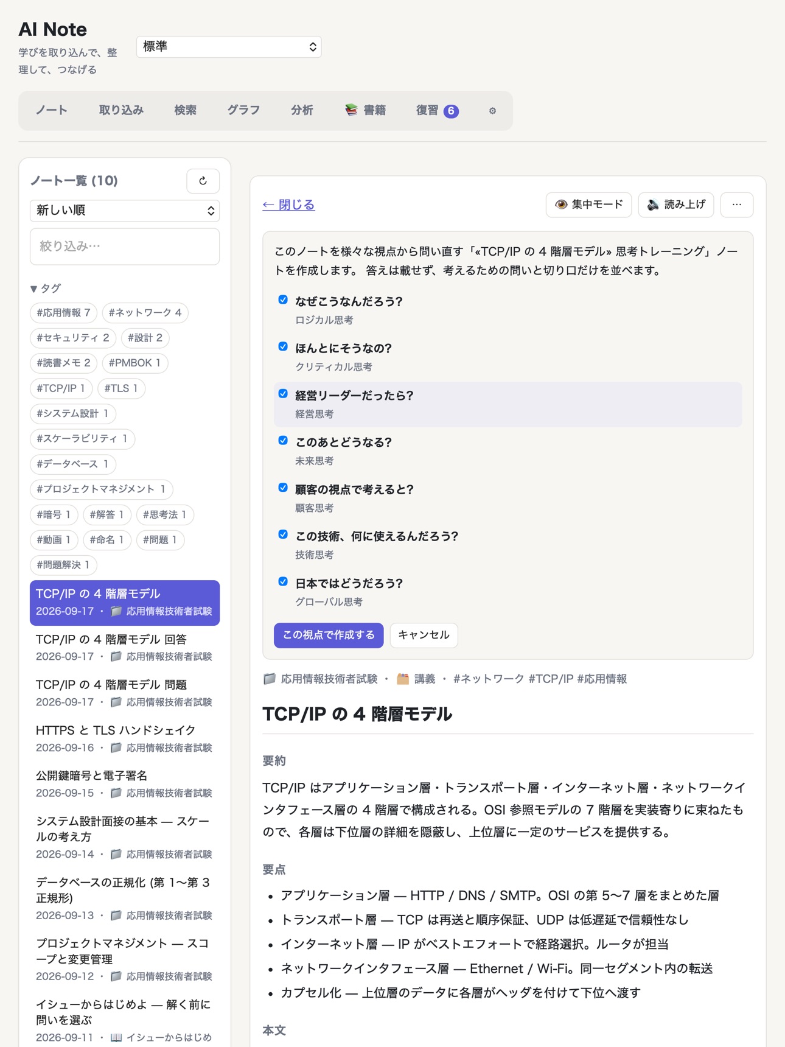The height and width of the screenshot is (1047, 785).
Task: Filter by the #応用情報 tag
Action: tap(63, 313)
